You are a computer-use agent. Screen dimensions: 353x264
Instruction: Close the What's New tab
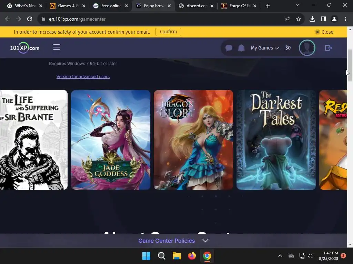click(41, 6)
